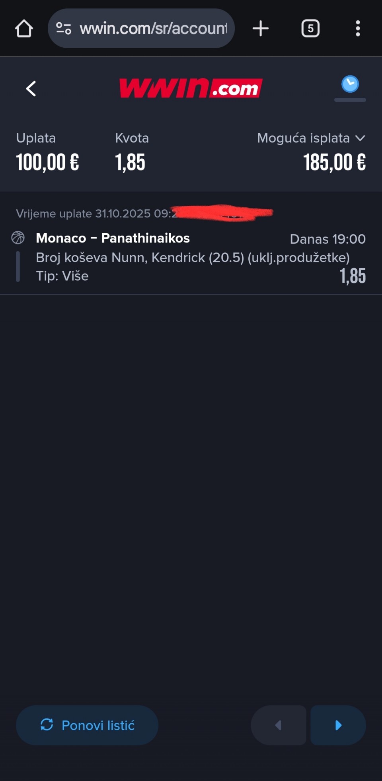
Task: Tap the wwin.com address bar
Action: point(153,29)
